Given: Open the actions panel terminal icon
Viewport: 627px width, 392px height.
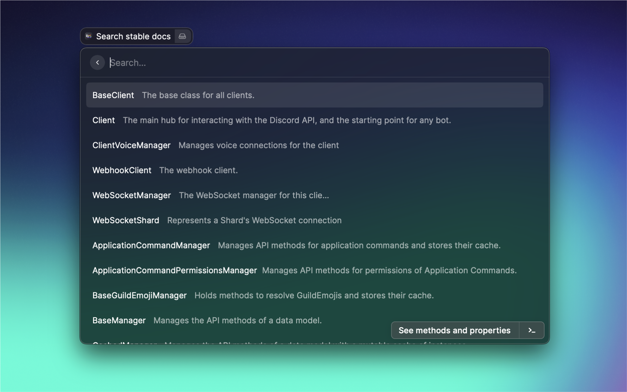Looking at the screenshot, I should point(531,330).
